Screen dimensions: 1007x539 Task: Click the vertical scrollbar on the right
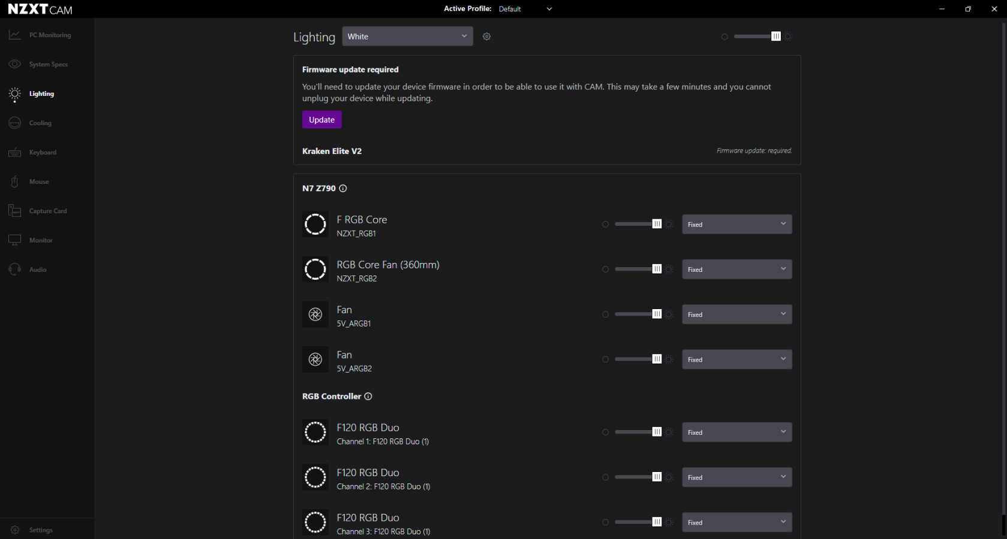tap(1003, 269)
